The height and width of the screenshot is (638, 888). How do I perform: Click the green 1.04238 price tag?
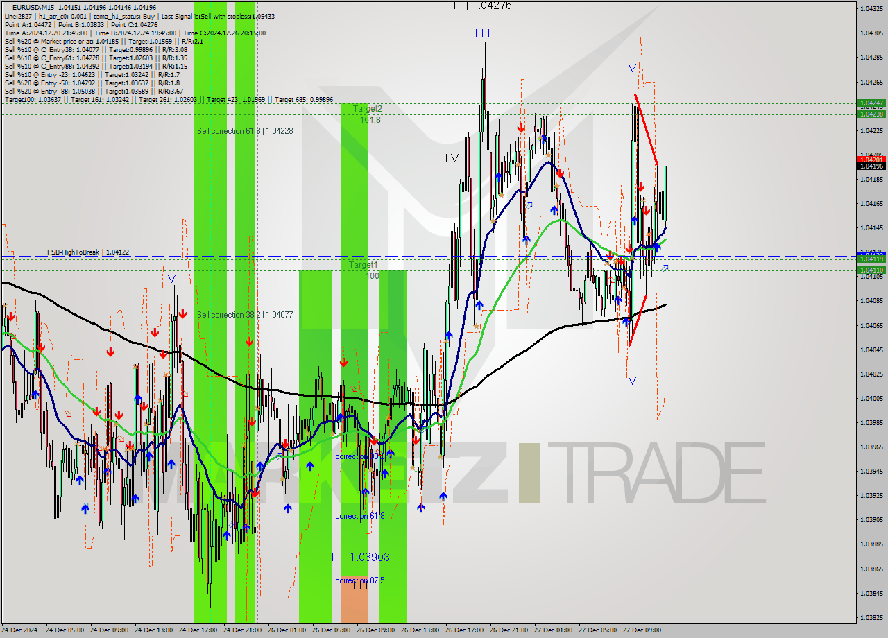point(871,114)
